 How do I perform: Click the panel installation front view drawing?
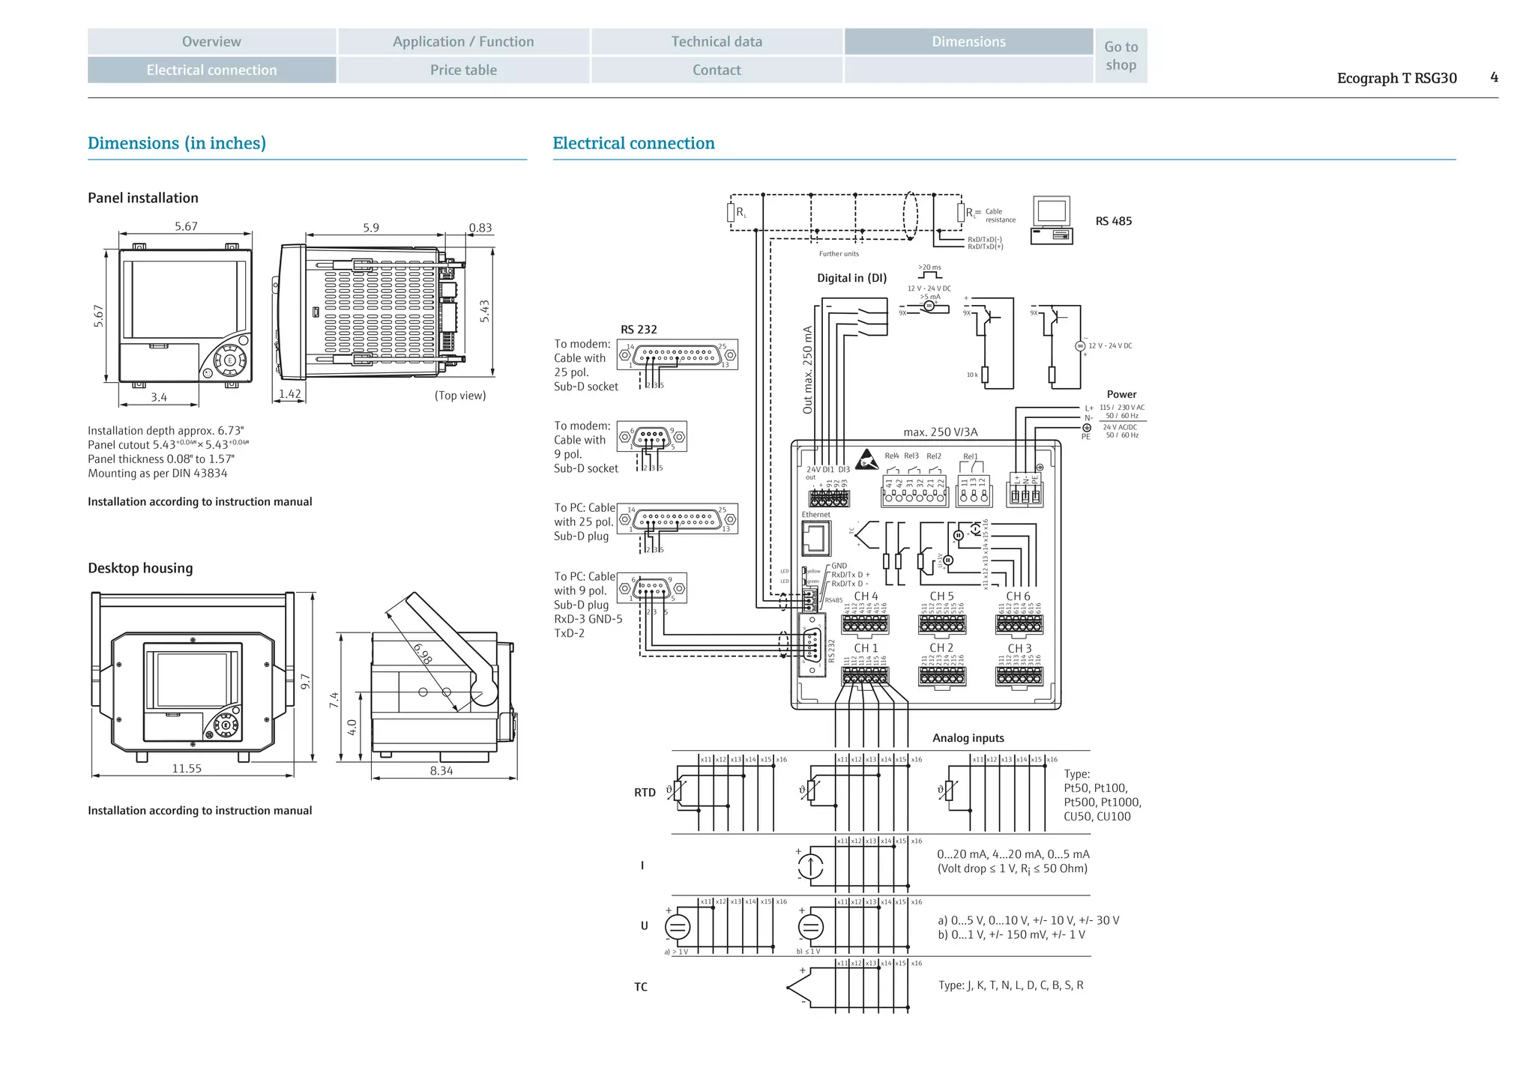[185, 316]
